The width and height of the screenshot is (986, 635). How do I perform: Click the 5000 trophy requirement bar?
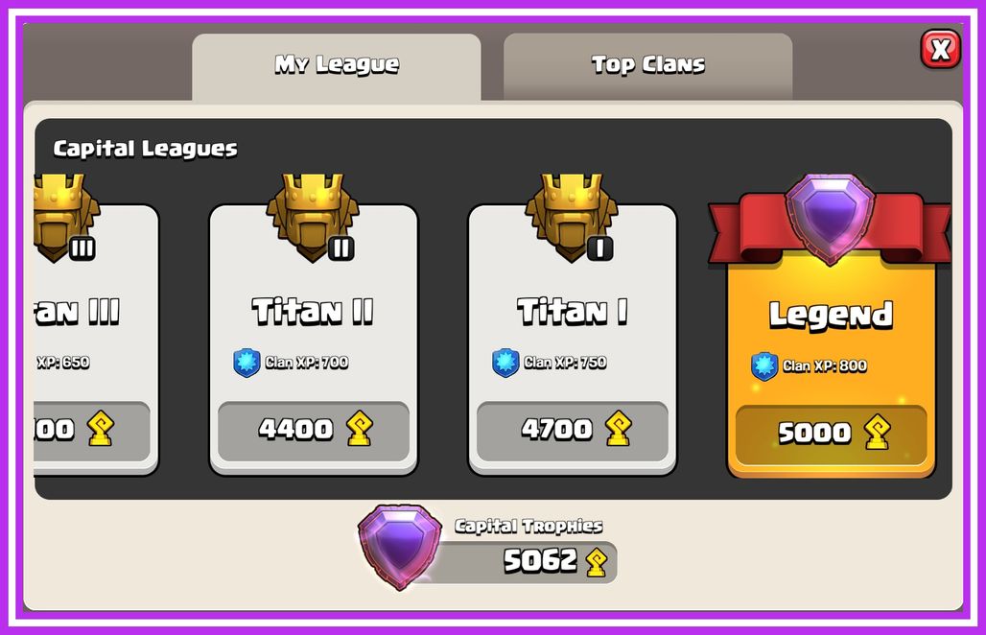(832, 435)
